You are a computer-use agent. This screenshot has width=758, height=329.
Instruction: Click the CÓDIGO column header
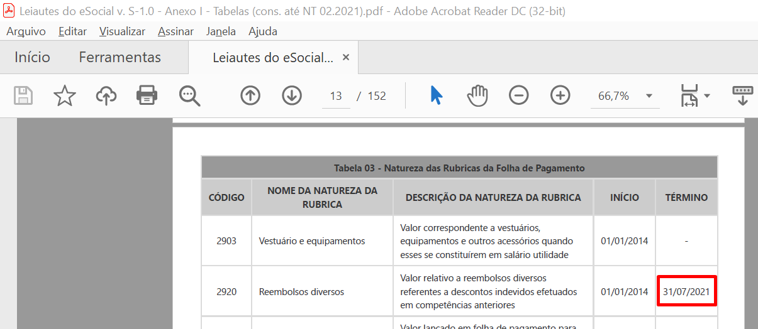pos(226,197)
